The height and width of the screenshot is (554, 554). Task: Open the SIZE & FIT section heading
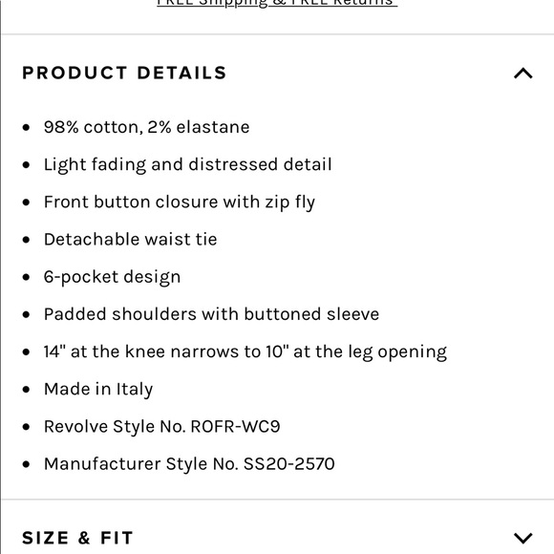(77, 538)
